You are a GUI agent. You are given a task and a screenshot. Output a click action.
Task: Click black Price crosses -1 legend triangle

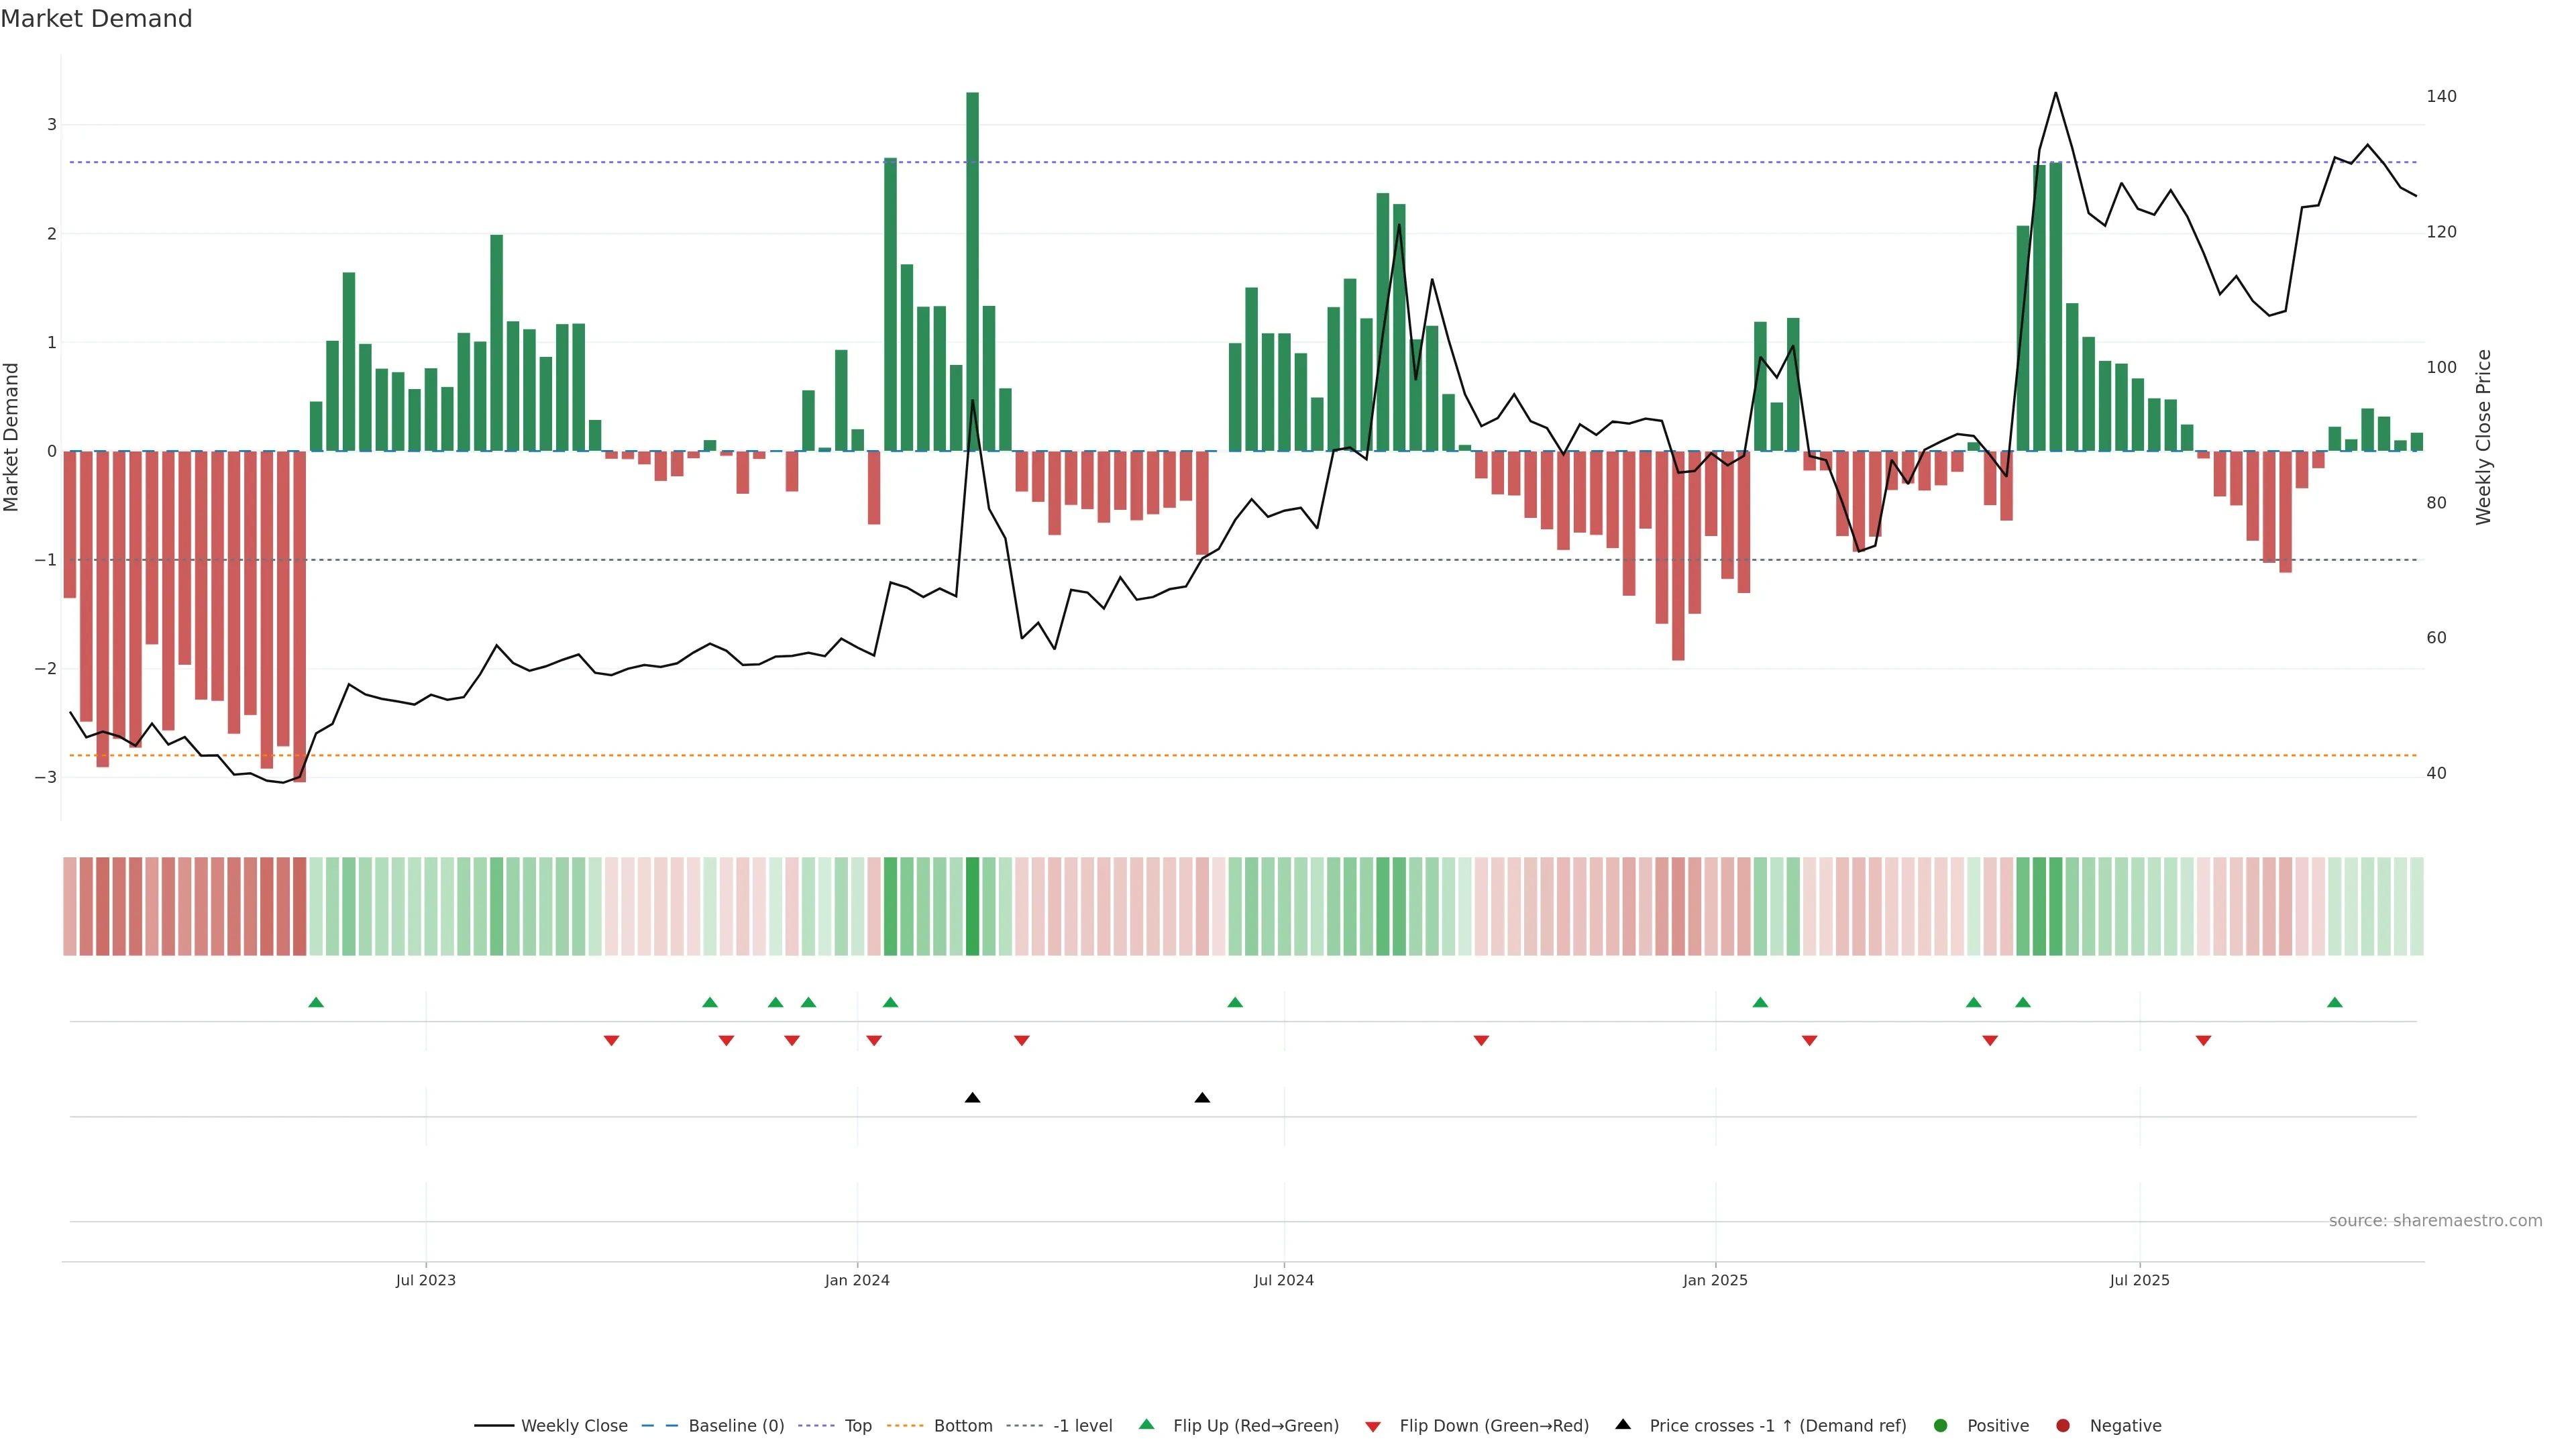[x=1623, y=1424]
